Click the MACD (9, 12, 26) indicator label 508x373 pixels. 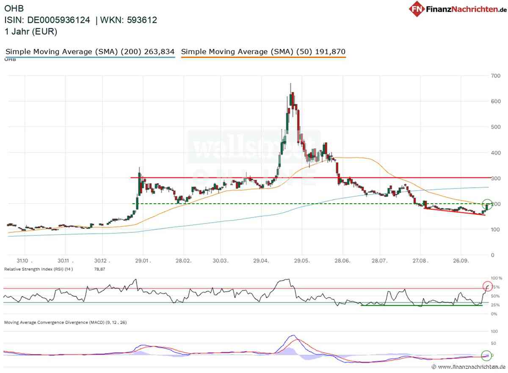pyautogui.click(x=65, y=322)
